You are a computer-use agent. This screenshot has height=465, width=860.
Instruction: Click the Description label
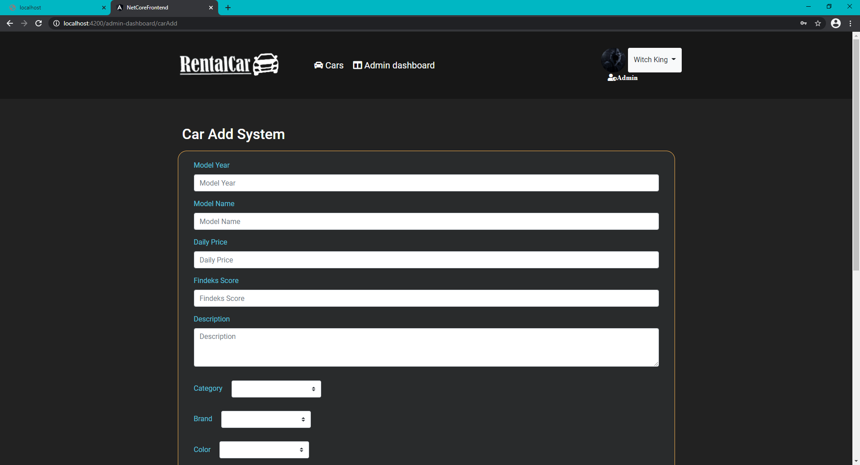point(211,319)
